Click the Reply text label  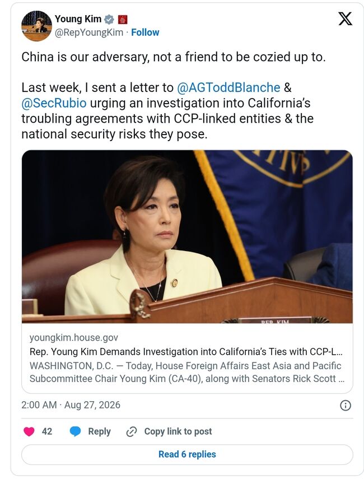(x=99, y=431)
